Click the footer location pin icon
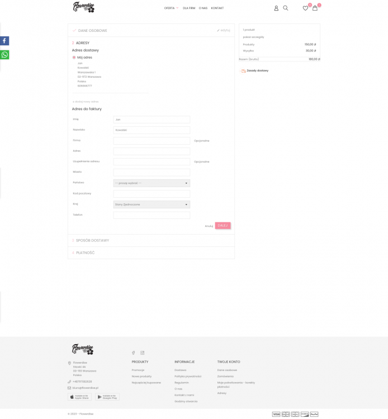388x419 pixels. 69,363
